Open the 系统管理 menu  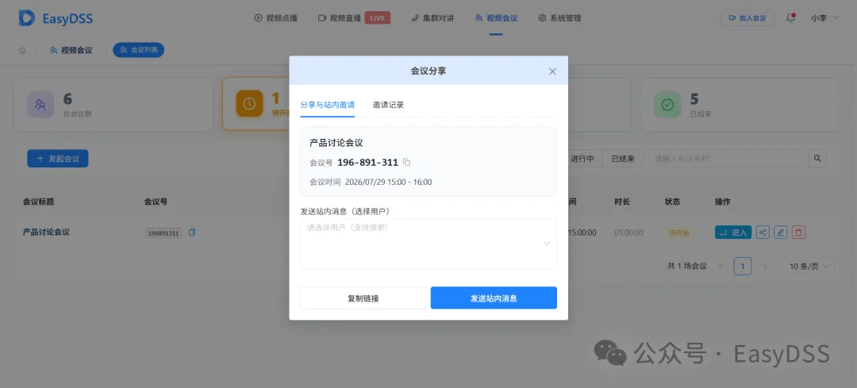point(559,18)
